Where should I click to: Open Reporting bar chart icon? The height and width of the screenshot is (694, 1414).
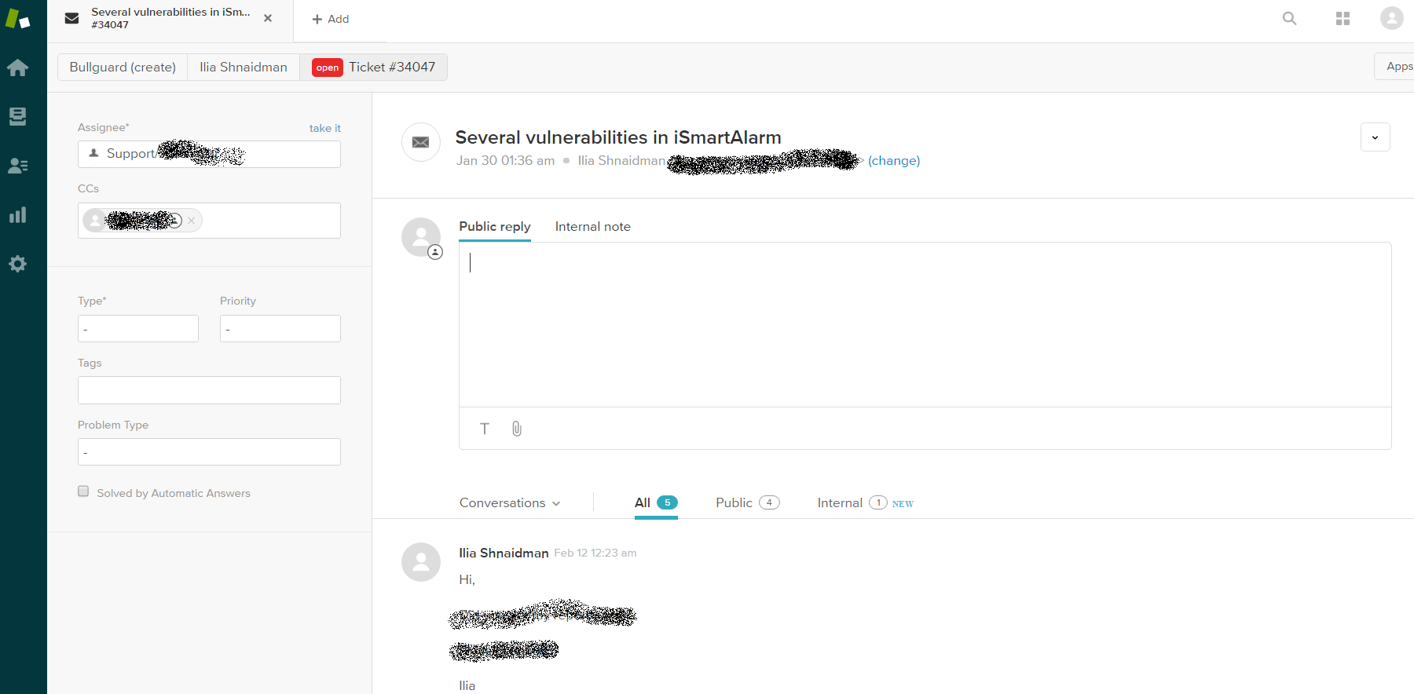point(17,214)
